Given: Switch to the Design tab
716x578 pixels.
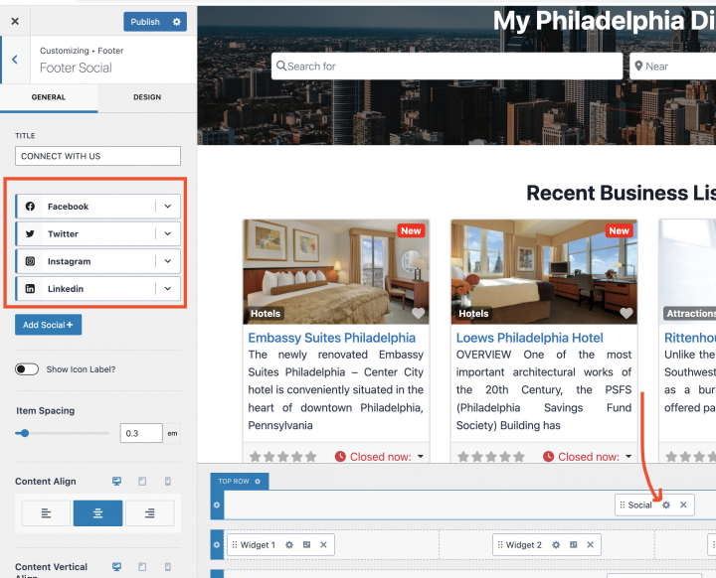Looking at the screenshot, I should pos(146,97).
